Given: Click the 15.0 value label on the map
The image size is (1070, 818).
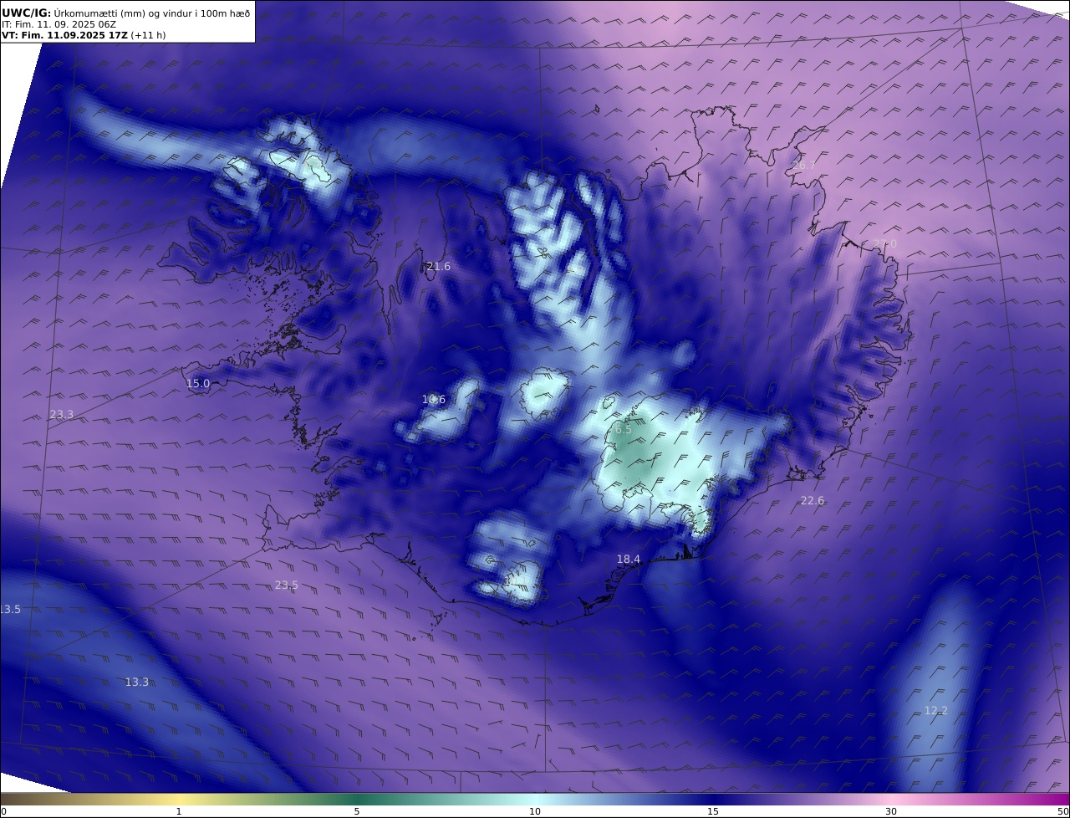Looking at the screenshot, I should (x=198, y=384).
